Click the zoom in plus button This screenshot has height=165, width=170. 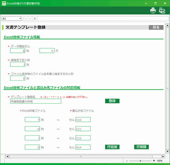(154, 161)
